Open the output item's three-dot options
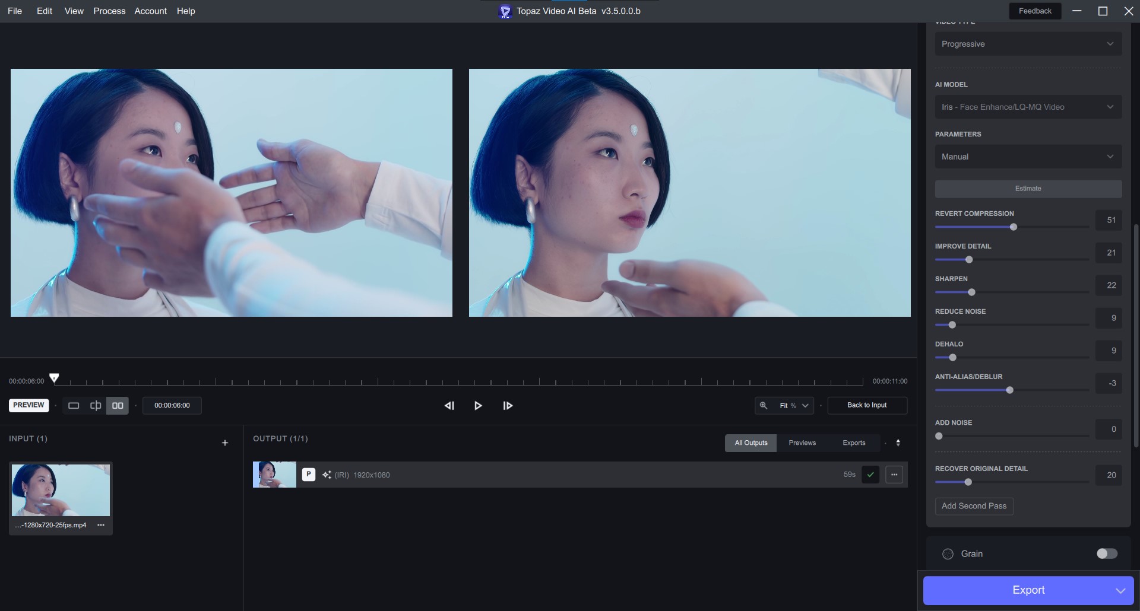Viewport: 1140px width, 611px height. coord(894,475)
